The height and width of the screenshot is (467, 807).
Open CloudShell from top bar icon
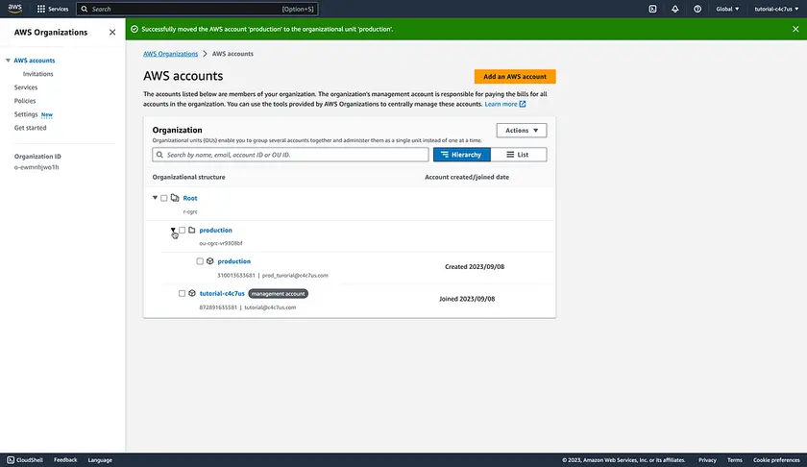click(652, 9)
